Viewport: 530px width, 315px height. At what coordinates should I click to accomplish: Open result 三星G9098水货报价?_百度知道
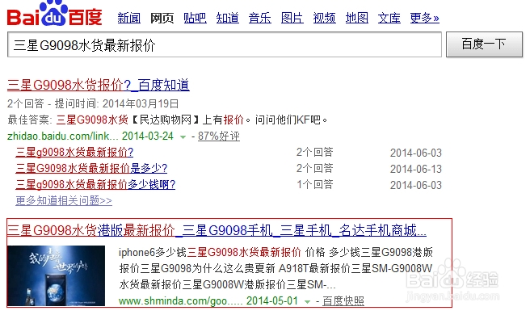[x=99, y=85]
